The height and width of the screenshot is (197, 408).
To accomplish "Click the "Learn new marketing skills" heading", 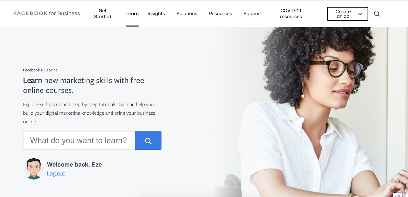I will [84, 85].
